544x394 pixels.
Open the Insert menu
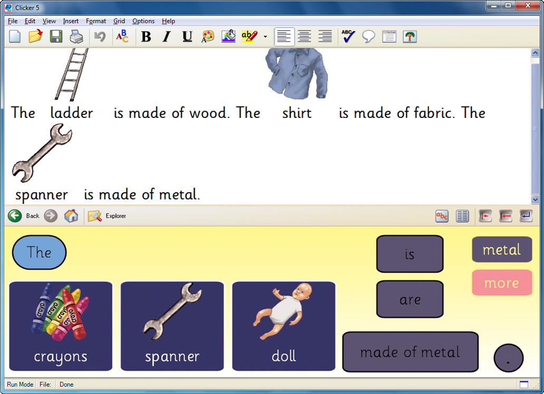click(x=71, y=21)
